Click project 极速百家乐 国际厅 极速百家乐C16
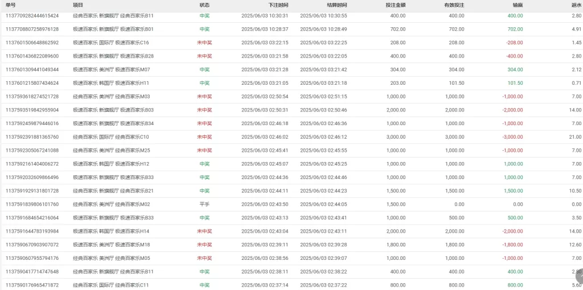Image resolution: width=583 pixels, height=290 pixels. [111, 43]
